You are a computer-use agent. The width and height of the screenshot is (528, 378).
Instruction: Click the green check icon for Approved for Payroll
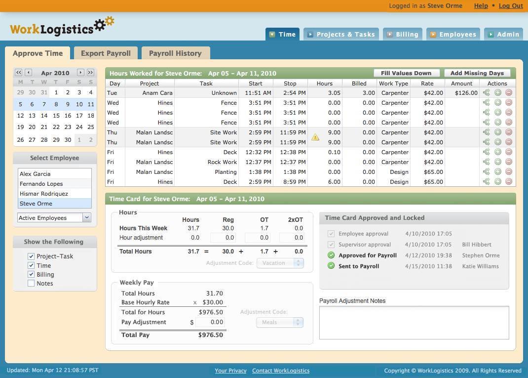(x=331, y=255)
